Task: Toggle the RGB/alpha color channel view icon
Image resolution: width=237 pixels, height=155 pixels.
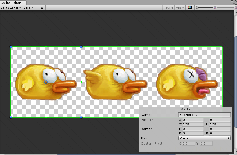Action: click(x=190, y=8)
